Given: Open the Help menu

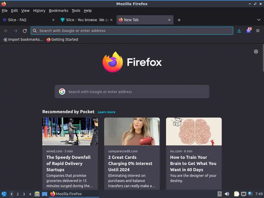Looking at the screenshot, I should 88,11.
